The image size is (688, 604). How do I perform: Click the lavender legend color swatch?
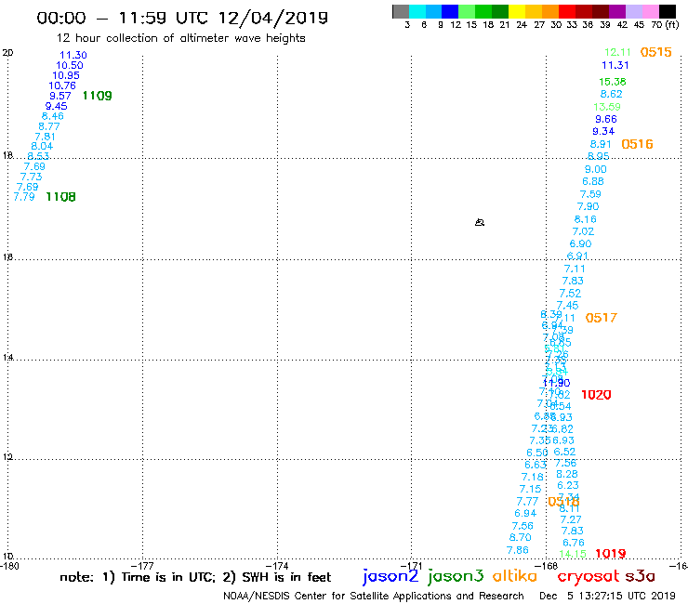tap(633, 11)
